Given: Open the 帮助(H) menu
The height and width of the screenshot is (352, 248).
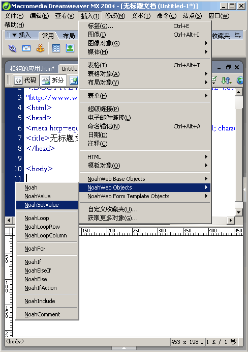Looking at the screenshot, I should (x=14, y=24).
